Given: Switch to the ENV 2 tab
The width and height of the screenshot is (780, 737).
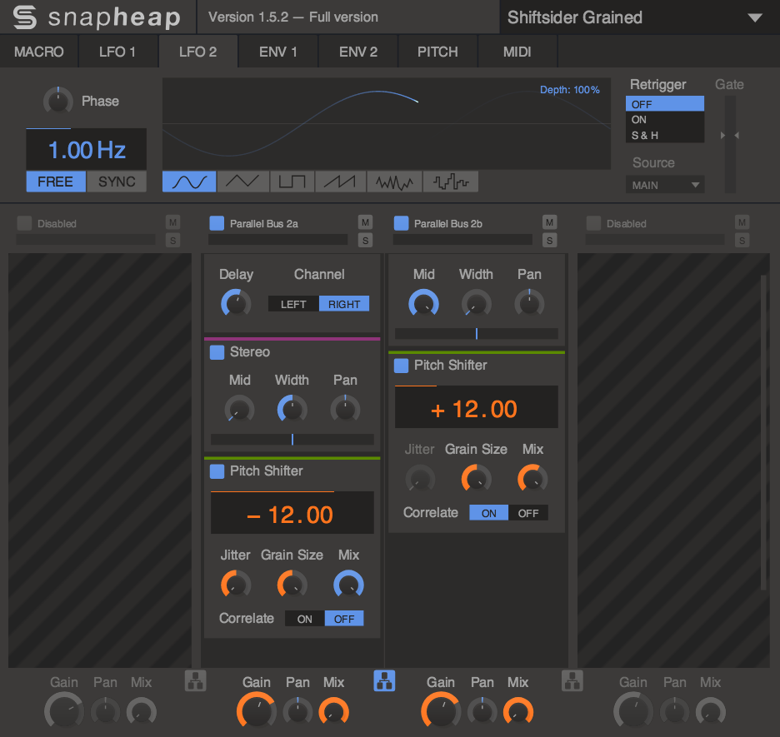Looking at the screenshot, I should (x=358, y=52).
